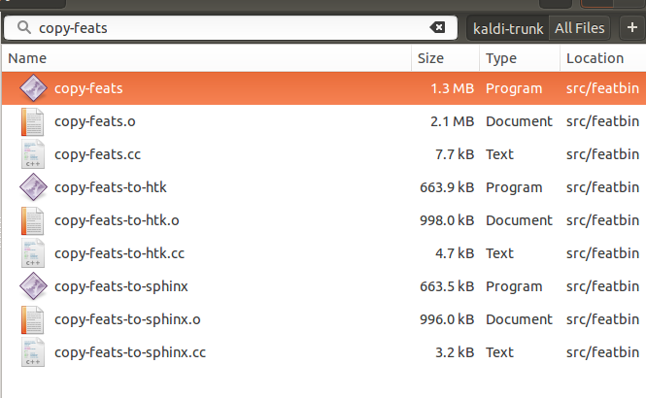Select the file name copy-feats.cc
646x398 pixels.
pos(98,154)
